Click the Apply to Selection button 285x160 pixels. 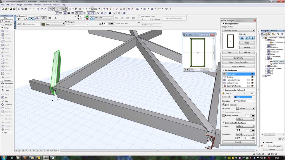click(238, 67)
